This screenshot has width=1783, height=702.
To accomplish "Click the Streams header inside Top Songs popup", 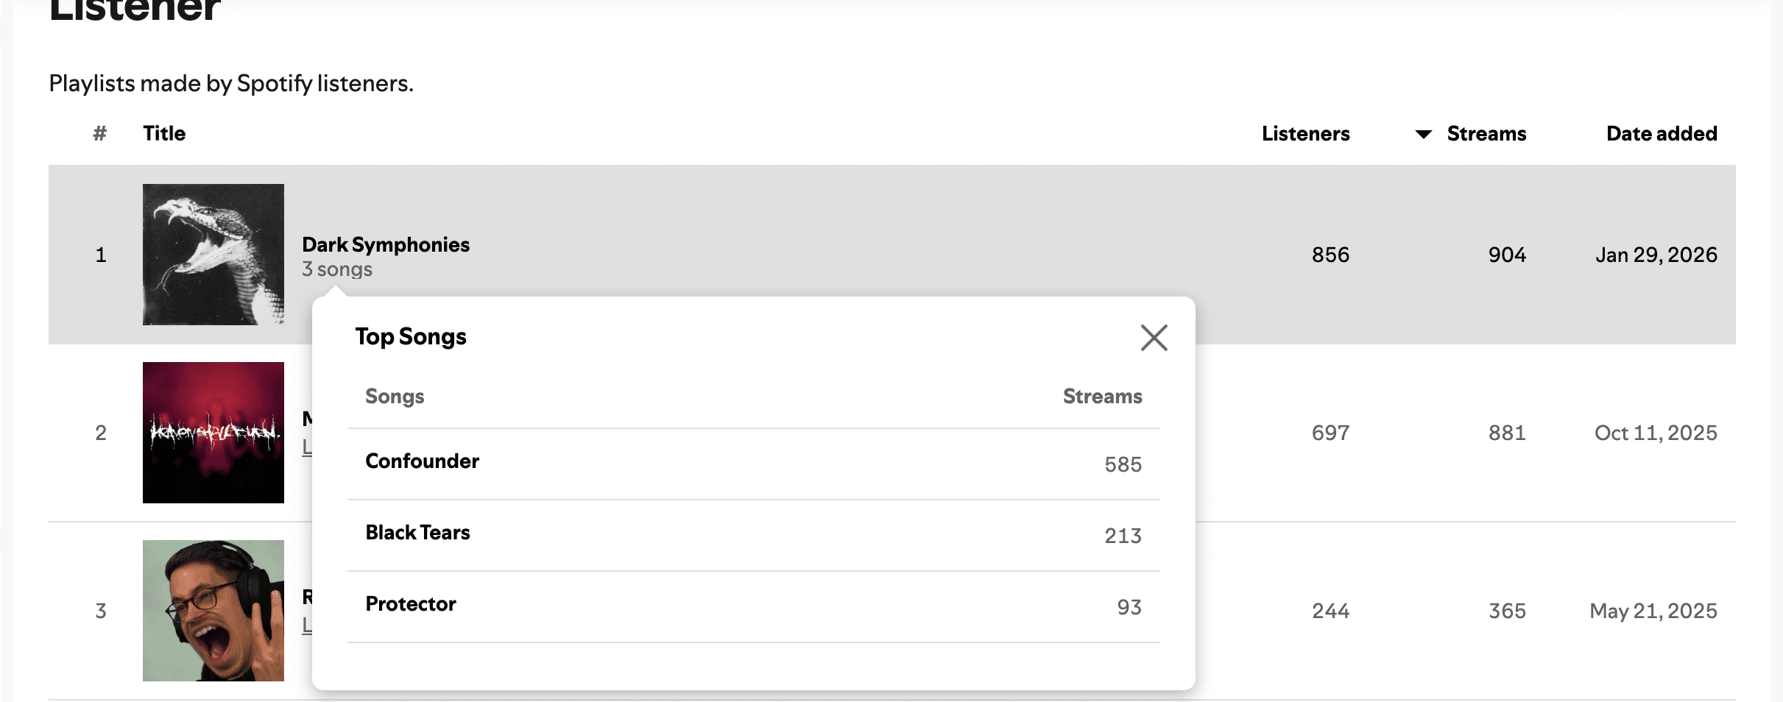I will pyautogui.click(x=1102, y=397).
